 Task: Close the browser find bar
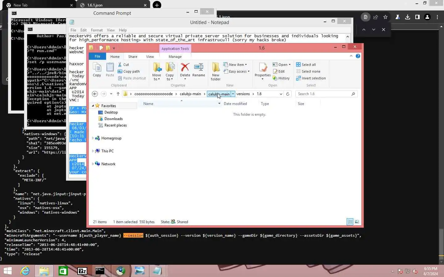click(x=384, y=30)
